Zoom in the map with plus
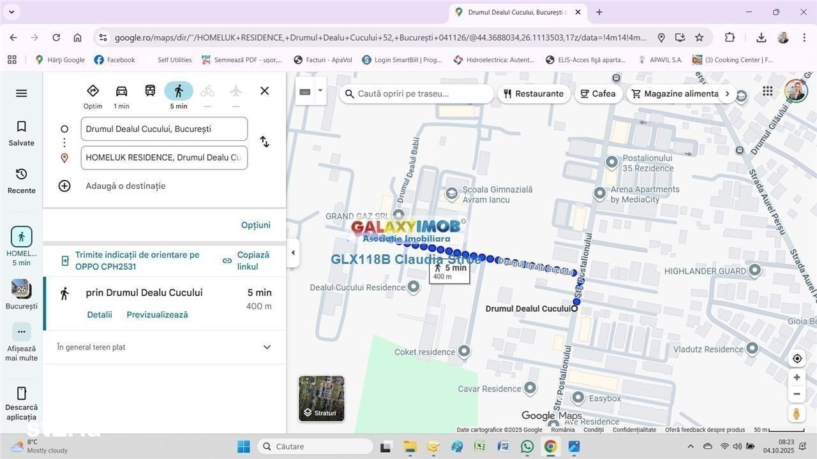Screen dimensions: 817x459 point(797,377)
